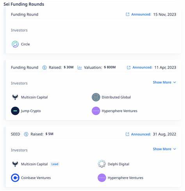The image size is (185, 191).
Task: Click the valuation chart icon next to $800M
Action: point(80,67)
